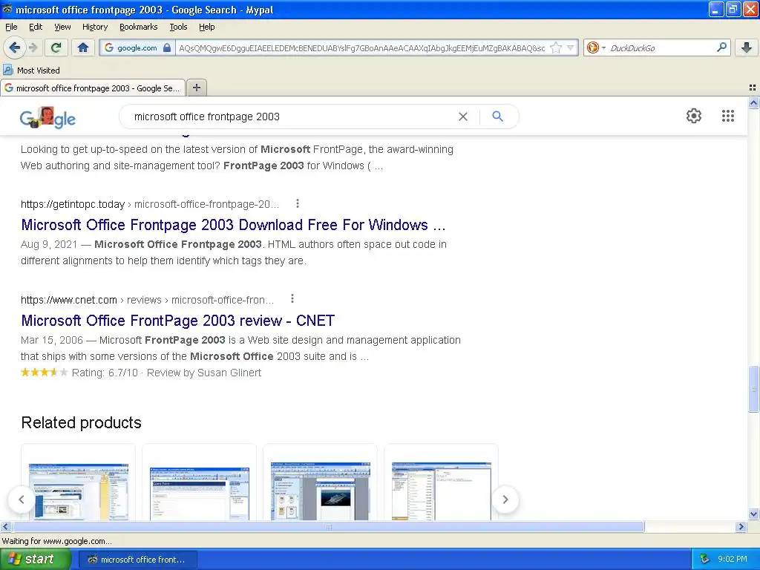This screenshot has width=760, height=570.
Task: Click the tab groups icon
Action: [753, 88]
